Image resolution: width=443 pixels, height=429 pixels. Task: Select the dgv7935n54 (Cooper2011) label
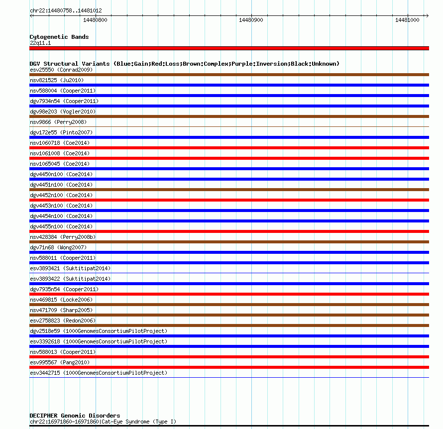tap(64, 289)
